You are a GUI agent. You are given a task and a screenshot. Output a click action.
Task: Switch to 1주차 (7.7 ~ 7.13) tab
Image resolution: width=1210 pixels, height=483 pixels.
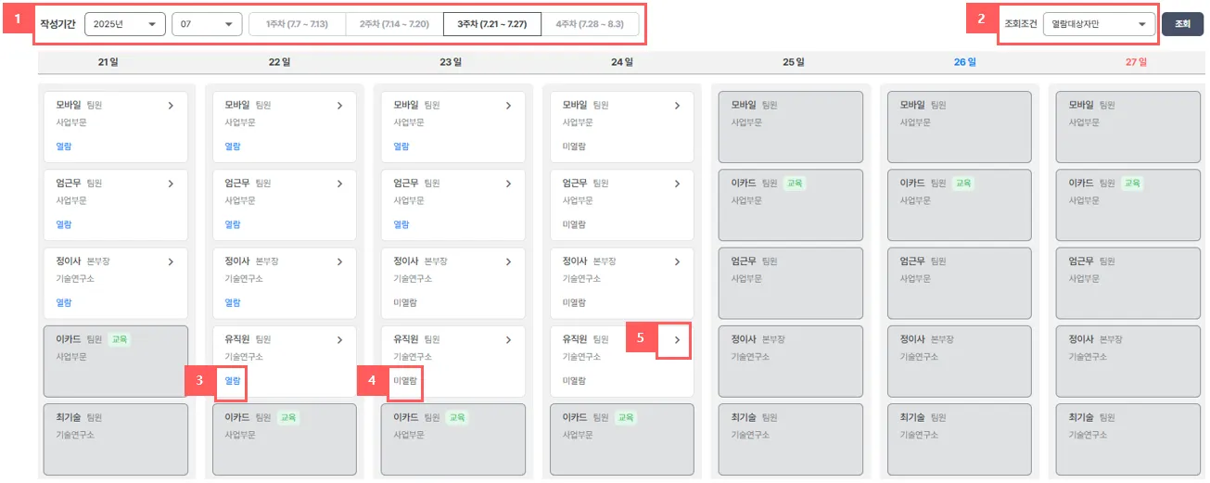(297, 24)
